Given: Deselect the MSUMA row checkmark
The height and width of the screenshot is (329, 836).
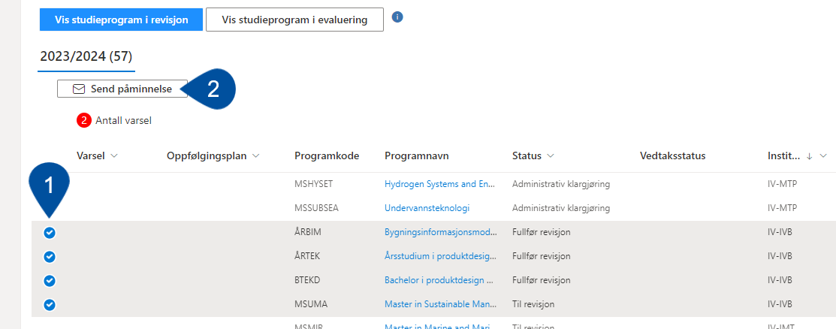Looking at the screenshot, I should click(50, 304).
